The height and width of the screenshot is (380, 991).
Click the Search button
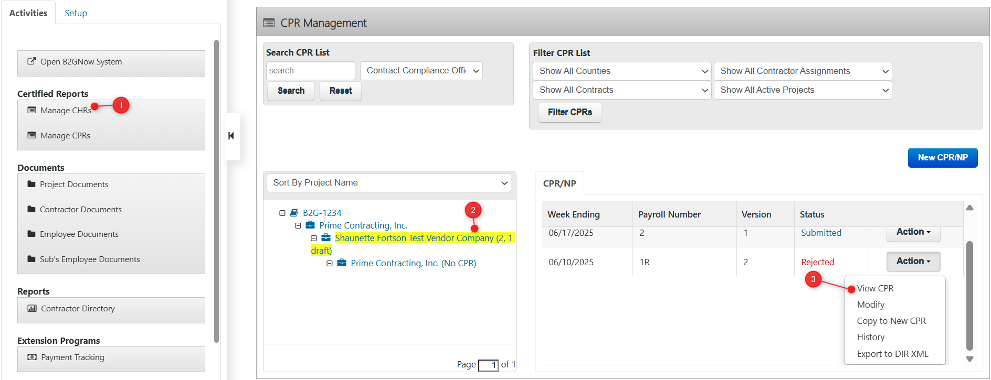[291, 91]
